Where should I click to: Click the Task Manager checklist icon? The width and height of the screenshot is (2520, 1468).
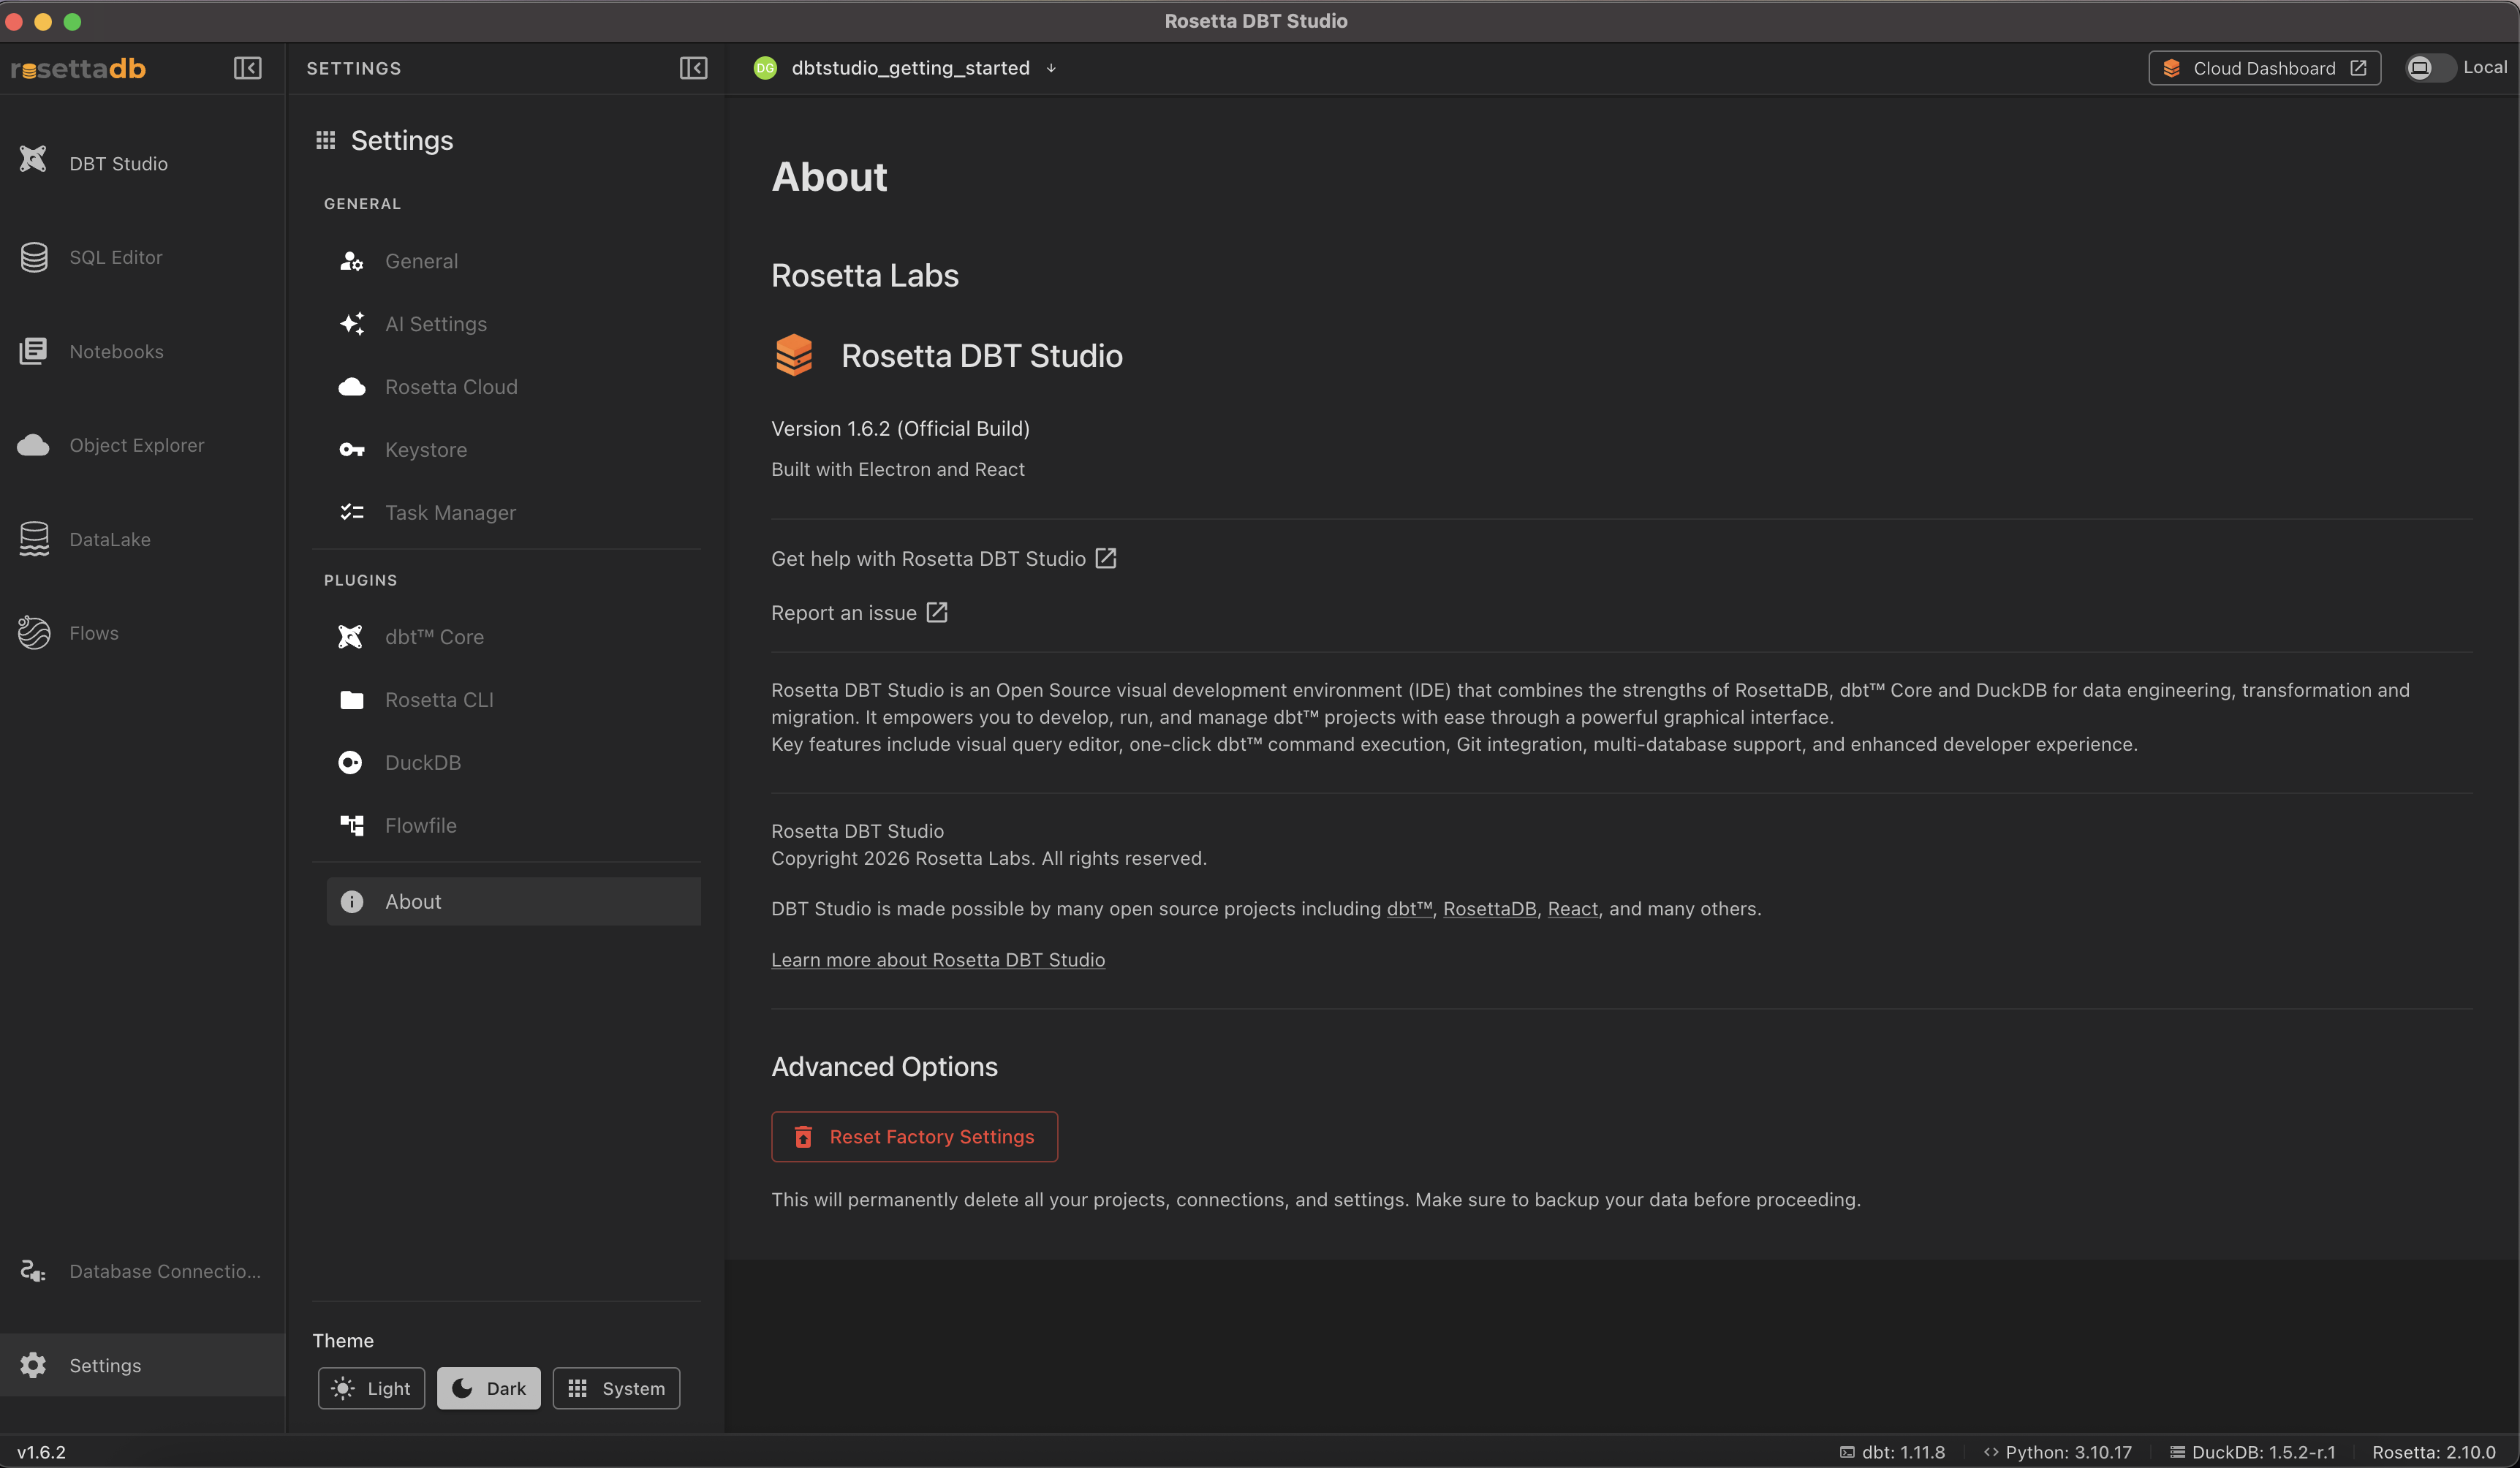[351, 512]
